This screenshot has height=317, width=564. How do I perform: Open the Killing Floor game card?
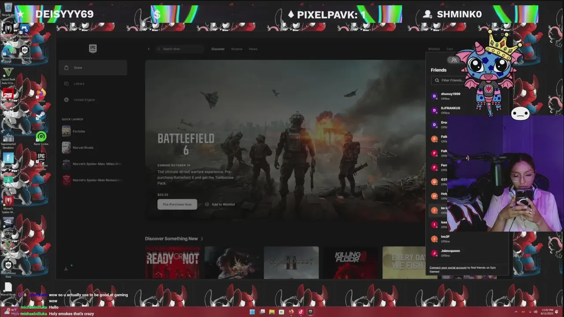350,262
